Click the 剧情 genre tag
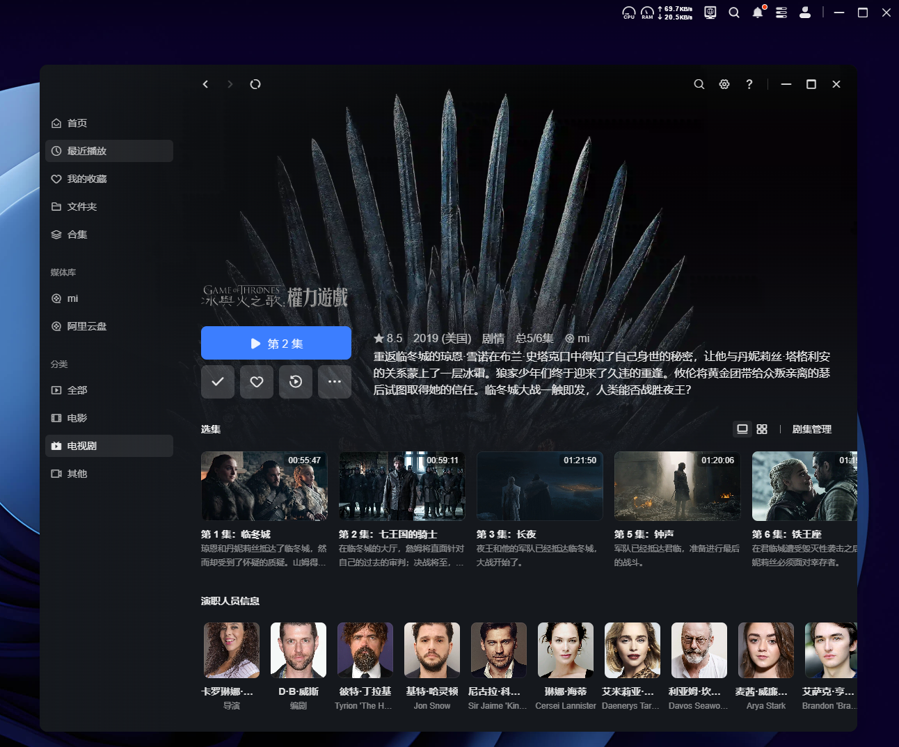 [493, 338]
